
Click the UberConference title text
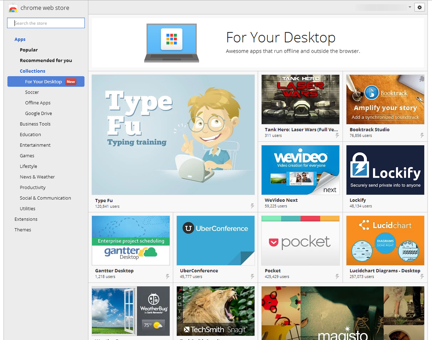199,271
